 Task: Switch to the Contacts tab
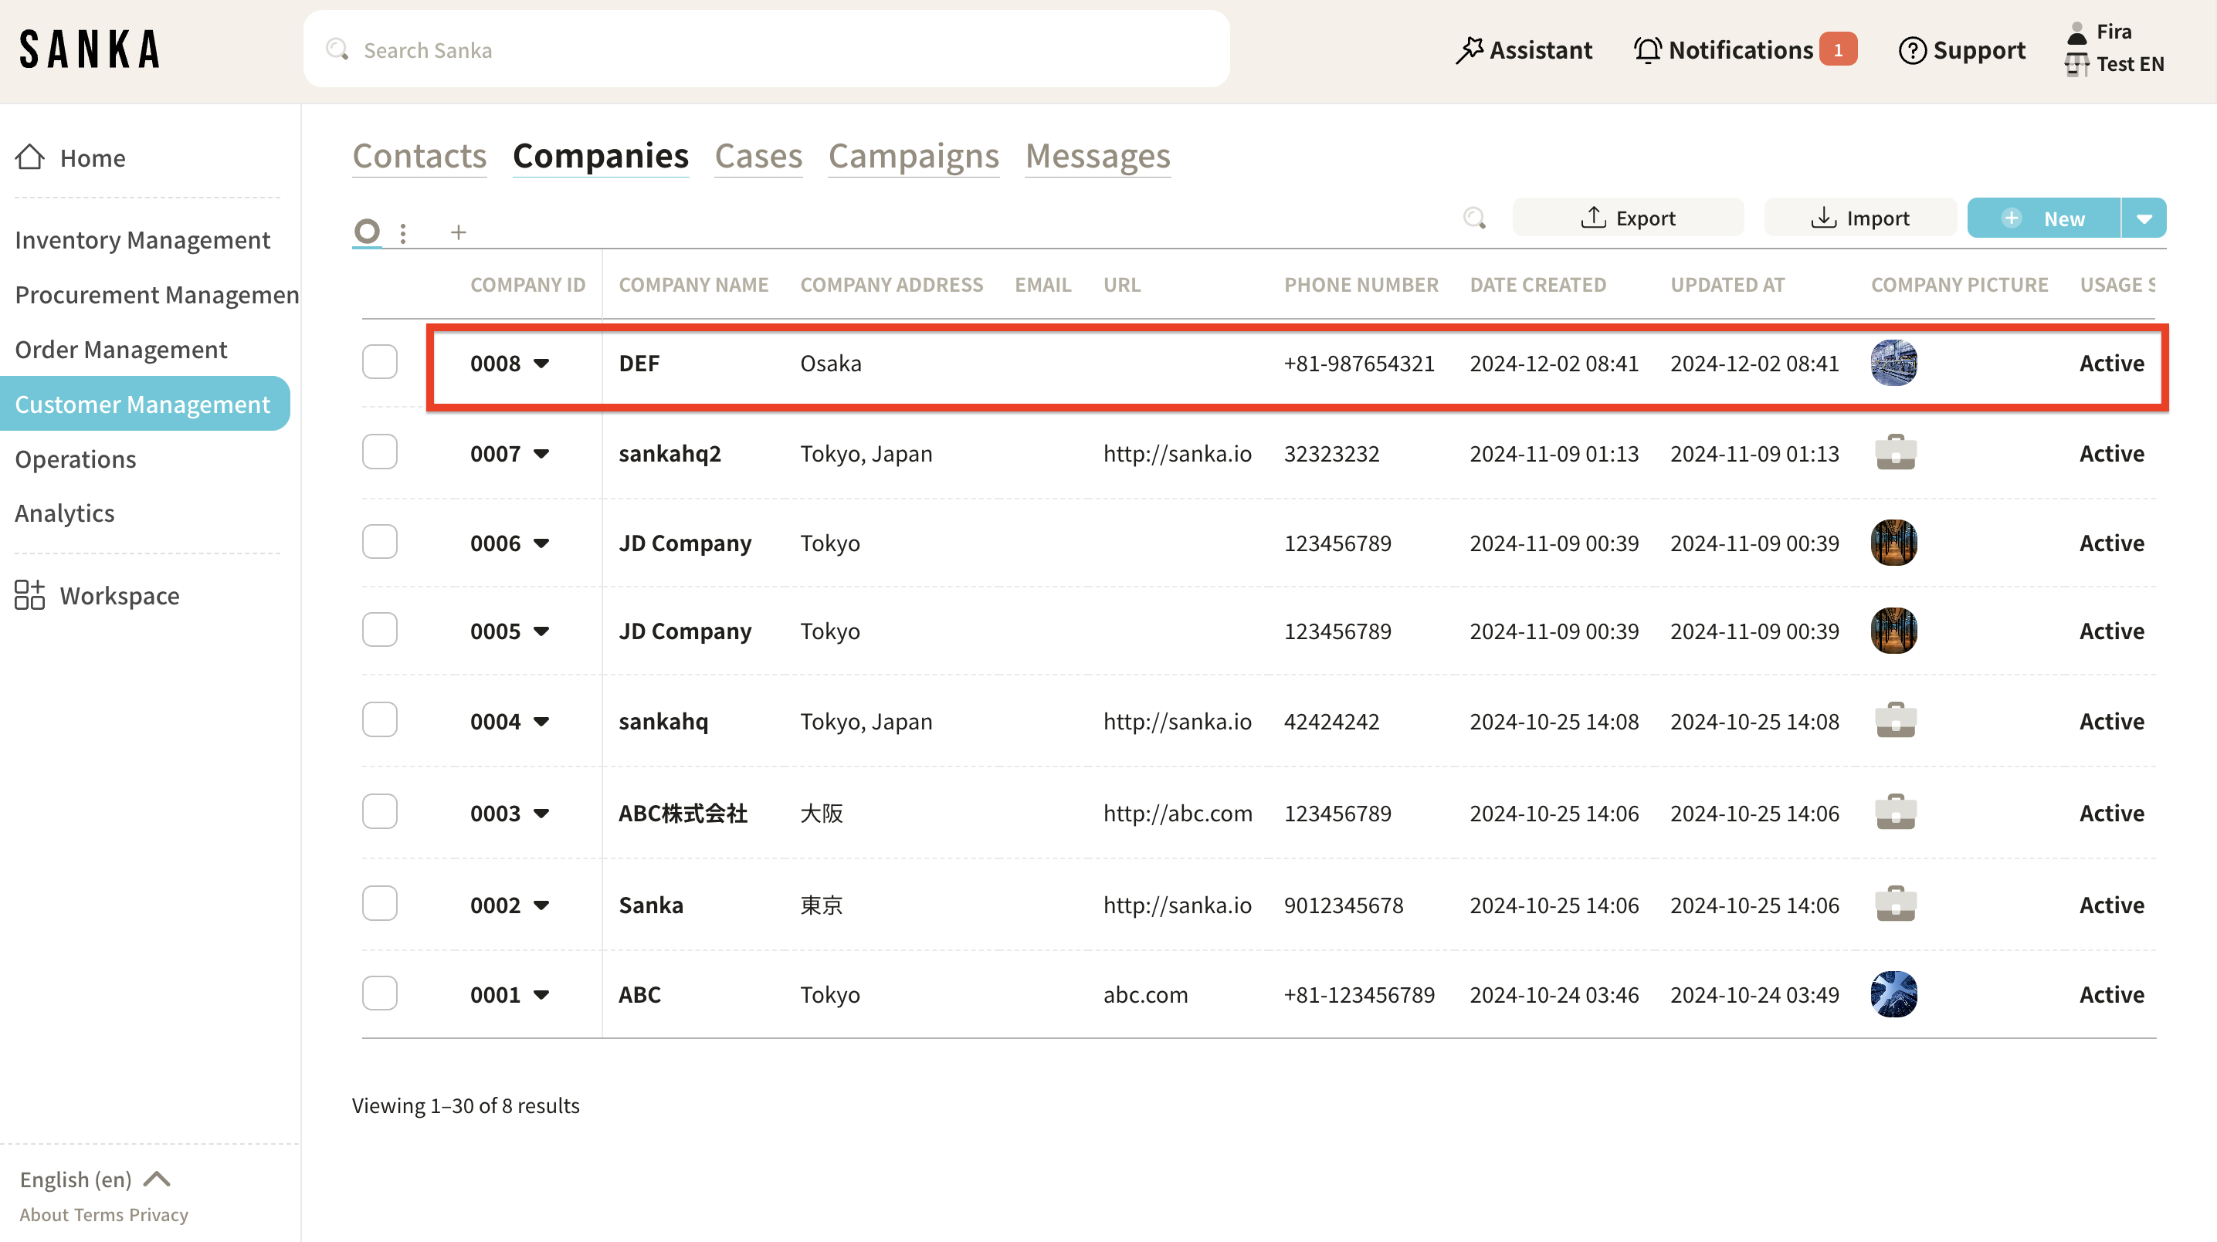[419, 156]
